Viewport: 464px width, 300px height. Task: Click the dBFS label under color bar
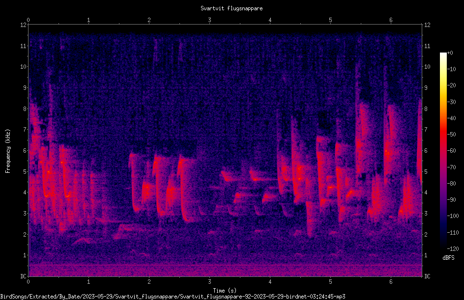tap(448, 258)
